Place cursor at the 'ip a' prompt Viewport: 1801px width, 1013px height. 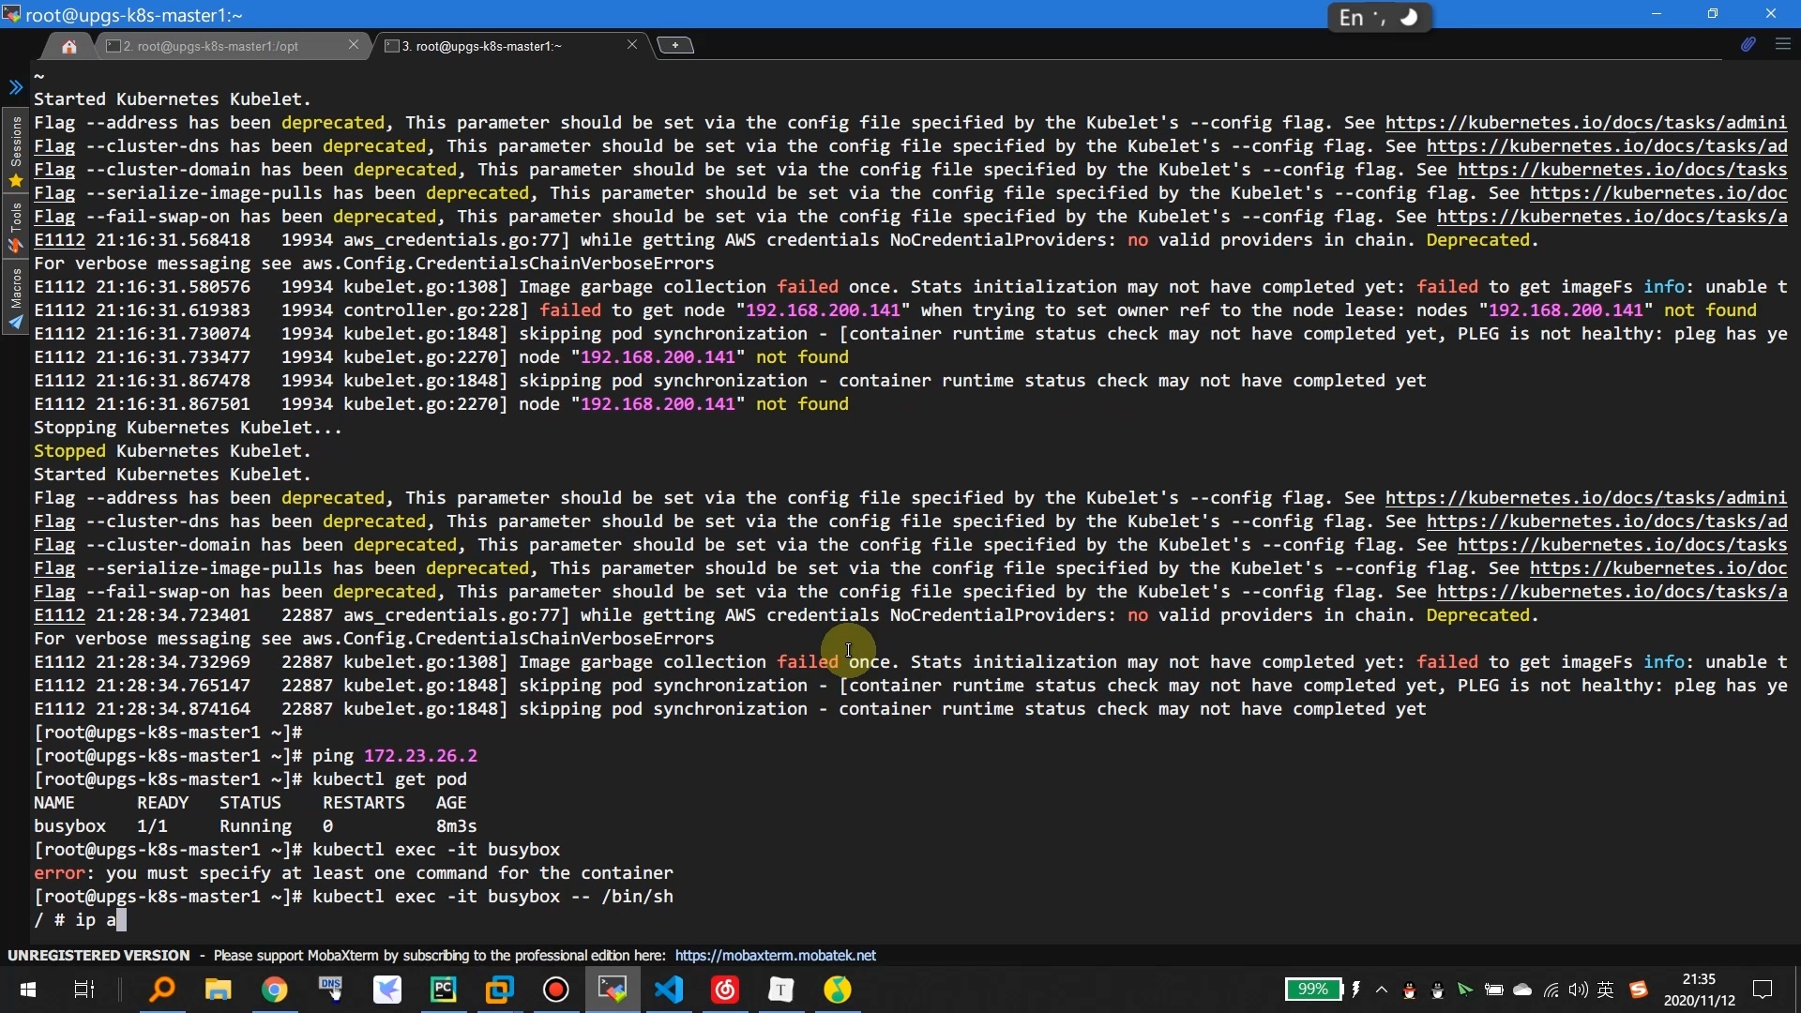coord(120,920)
